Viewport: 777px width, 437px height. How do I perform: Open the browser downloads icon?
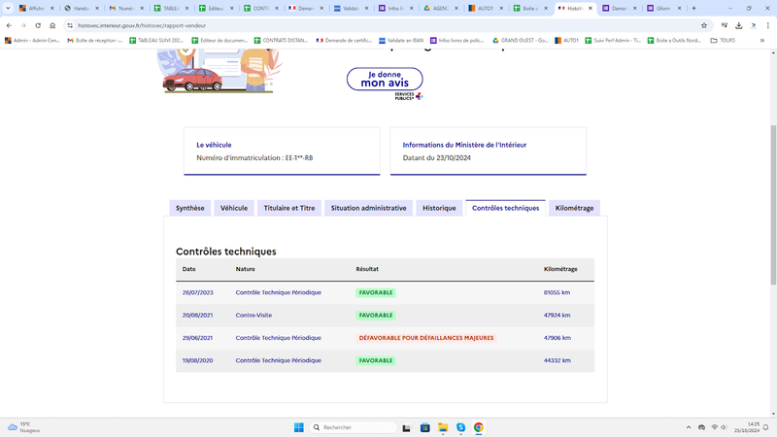point(739,25)
